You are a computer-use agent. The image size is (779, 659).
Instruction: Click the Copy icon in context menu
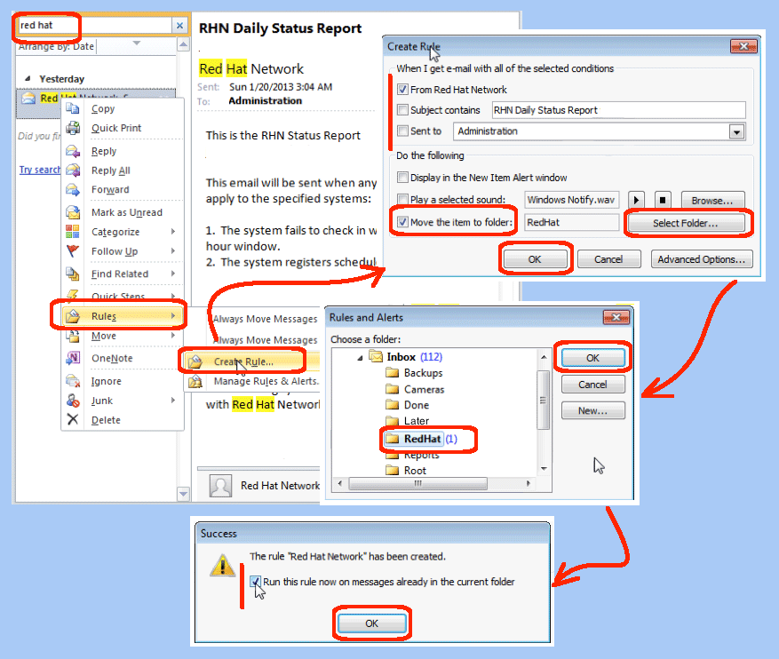(x=73, y=108)
